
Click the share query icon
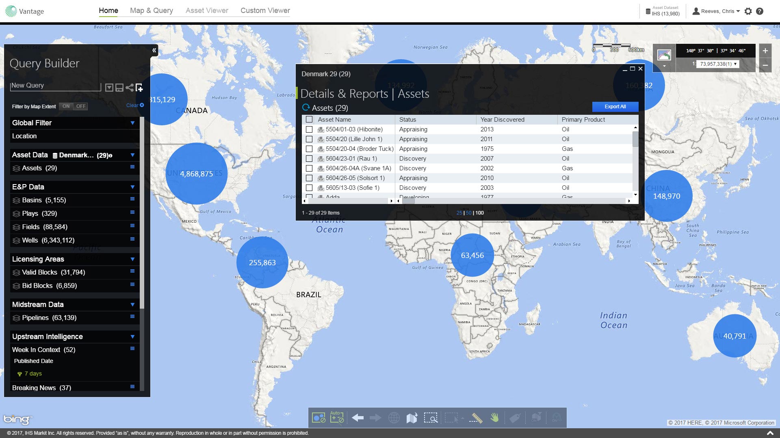click(129, 87)
